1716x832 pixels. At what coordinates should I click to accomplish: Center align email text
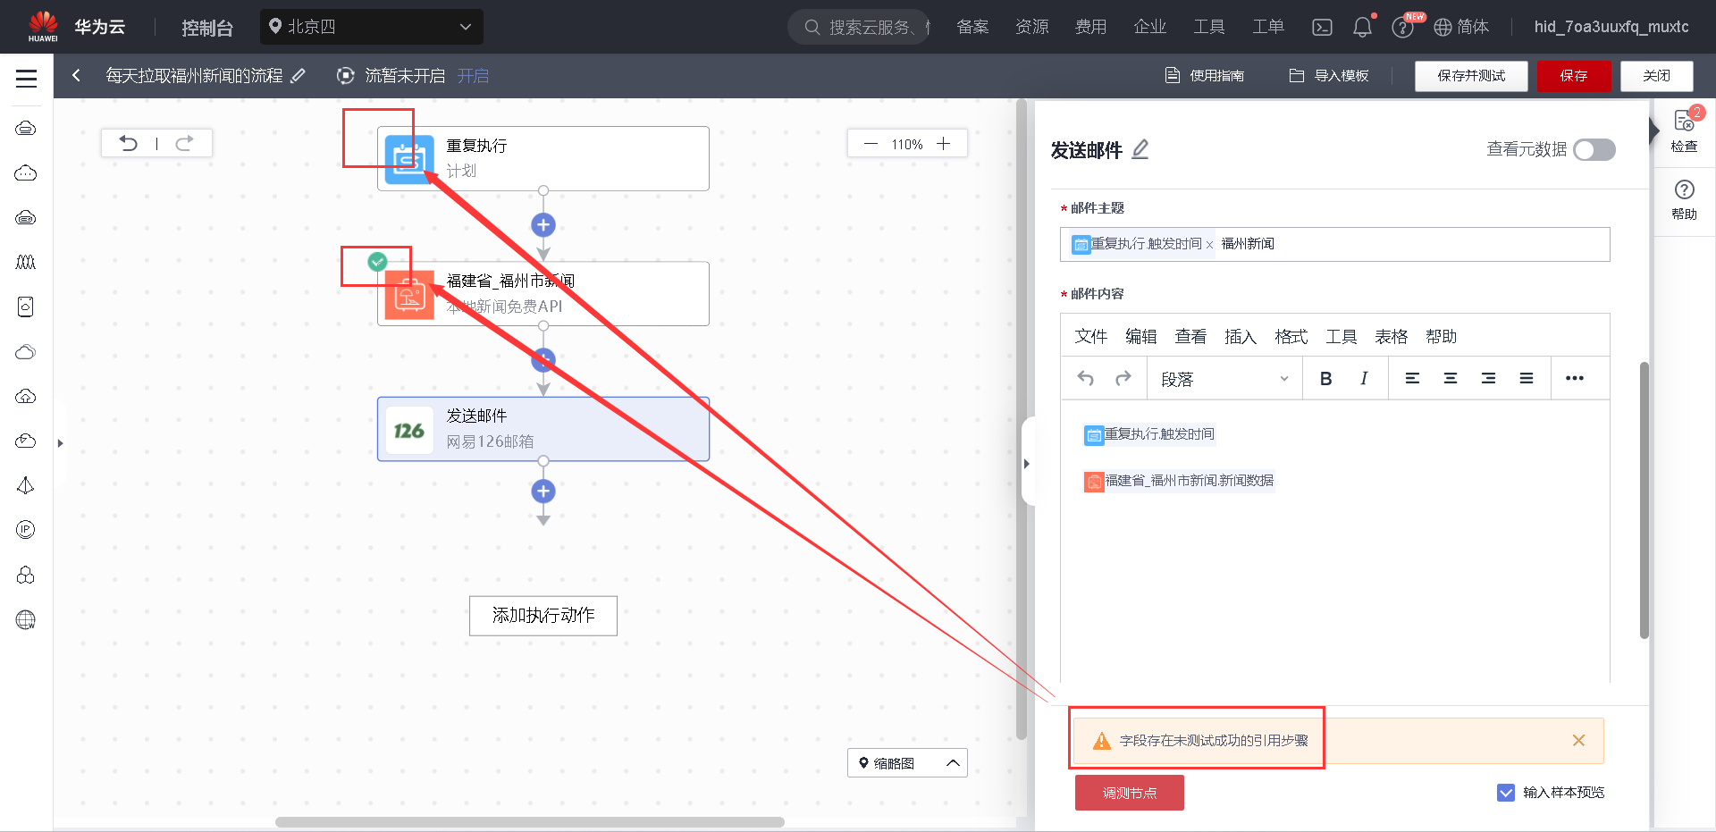pyautogui.click(x=1451, y=379)
